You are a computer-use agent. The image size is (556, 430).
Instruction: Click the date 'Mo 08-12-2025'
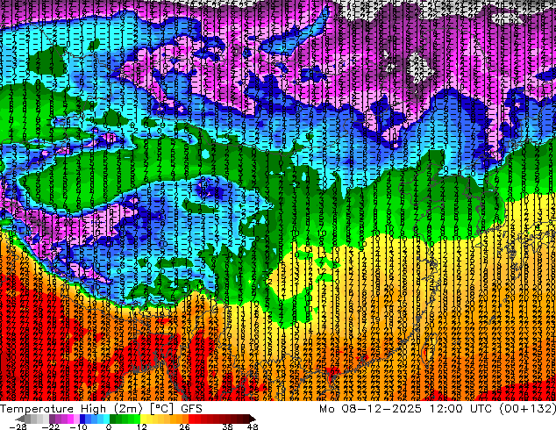[371, 409]
